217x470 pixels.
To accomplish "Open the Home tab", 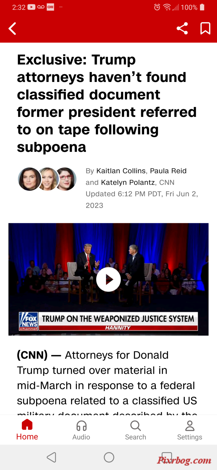I will click(27, 430).
